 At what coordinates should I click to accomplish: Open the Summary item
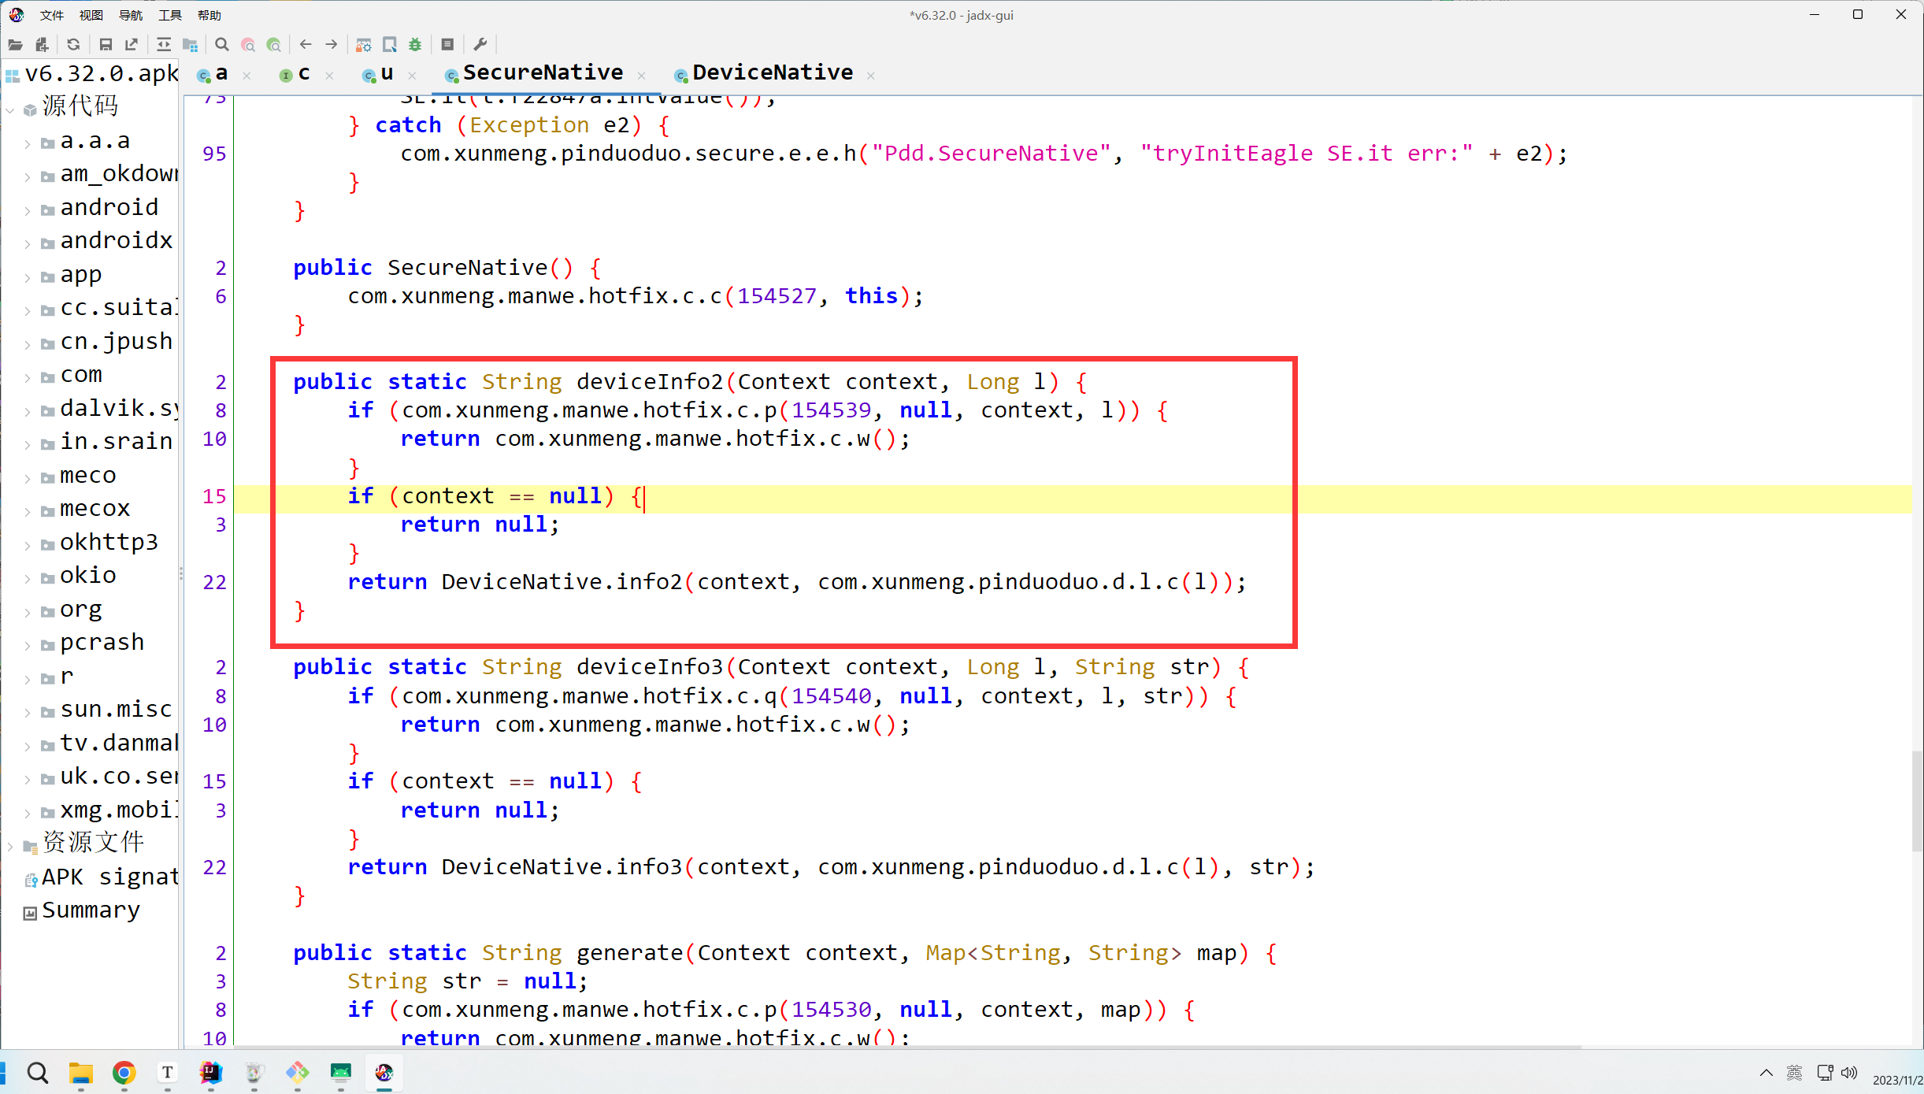[x=83, y=910]
